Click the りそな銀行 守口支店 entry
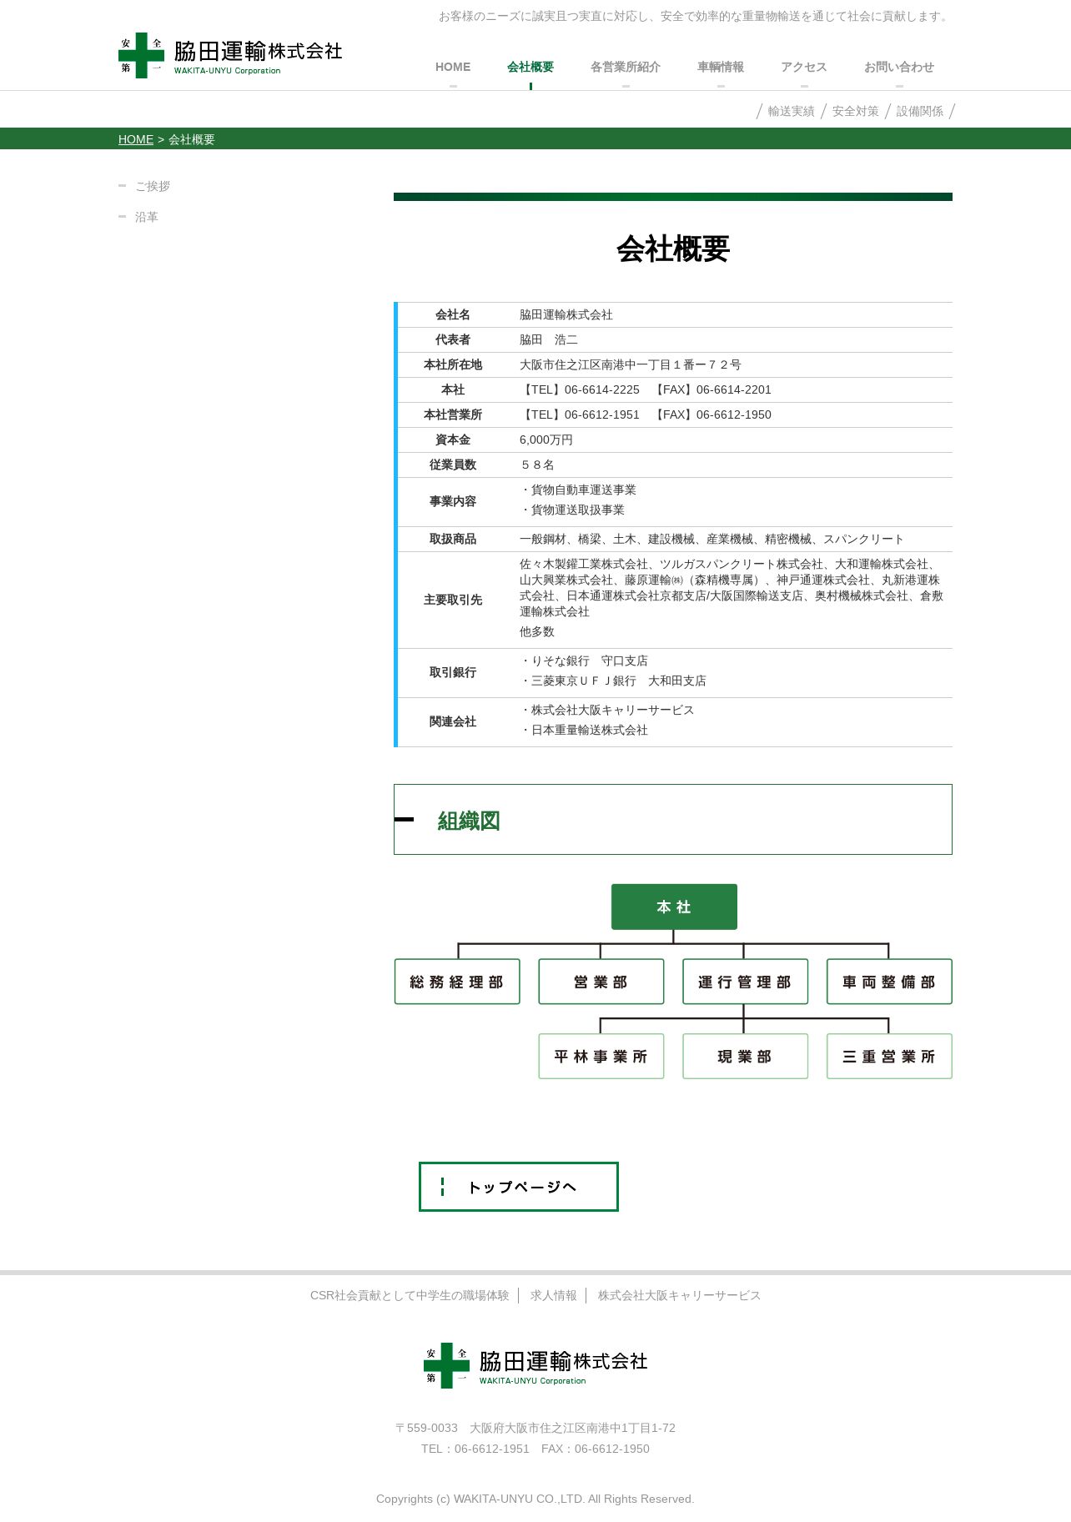 pos(584,661)
